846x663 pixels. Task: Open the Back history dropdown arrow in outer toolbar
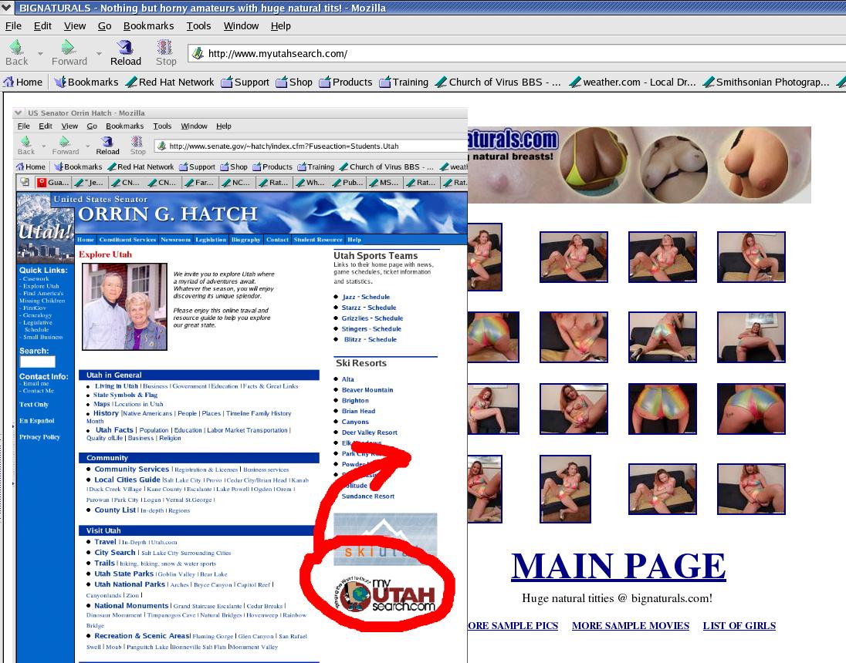click(40, 53)
